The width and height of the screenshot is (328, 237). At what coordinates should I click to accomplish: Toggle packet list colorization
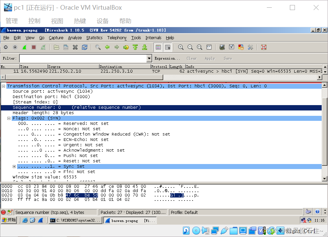click(158, 47)
